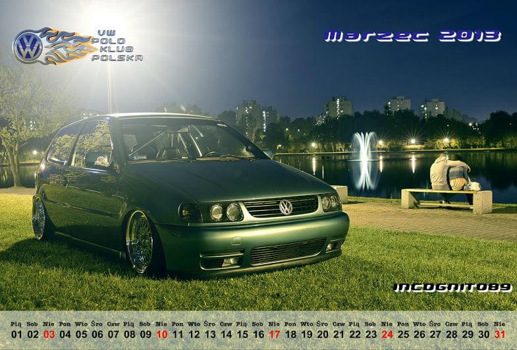The image size is (517, 350).
Task: Select date 09 on the calendar
Action: coord(146,334)
